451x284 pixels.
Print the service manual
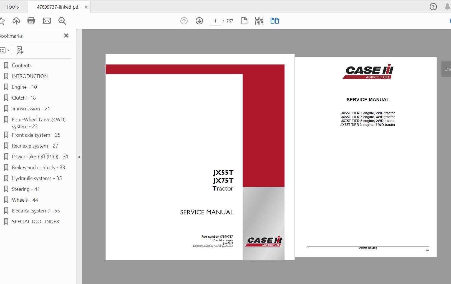click(31, 21)
